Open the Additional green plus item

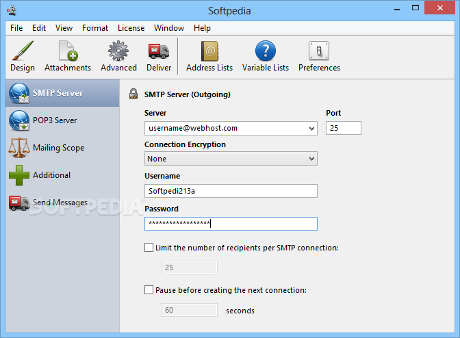coord(62,175)
